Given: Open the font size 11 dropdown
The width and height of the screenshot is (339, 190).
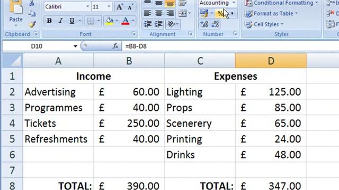Looking at the screenshot, I should pyautogui.click(x=109, y=7).
